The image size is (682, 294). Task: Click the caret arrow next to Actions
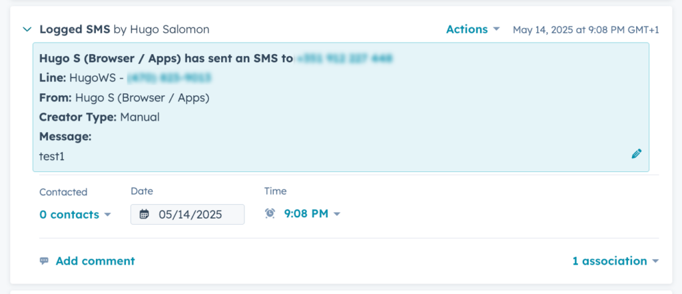tap(496, 29)
